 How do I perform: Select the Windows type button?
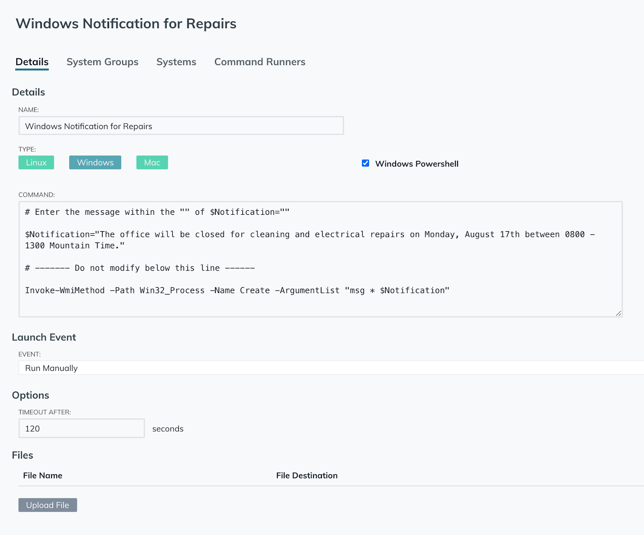(95, 163)
